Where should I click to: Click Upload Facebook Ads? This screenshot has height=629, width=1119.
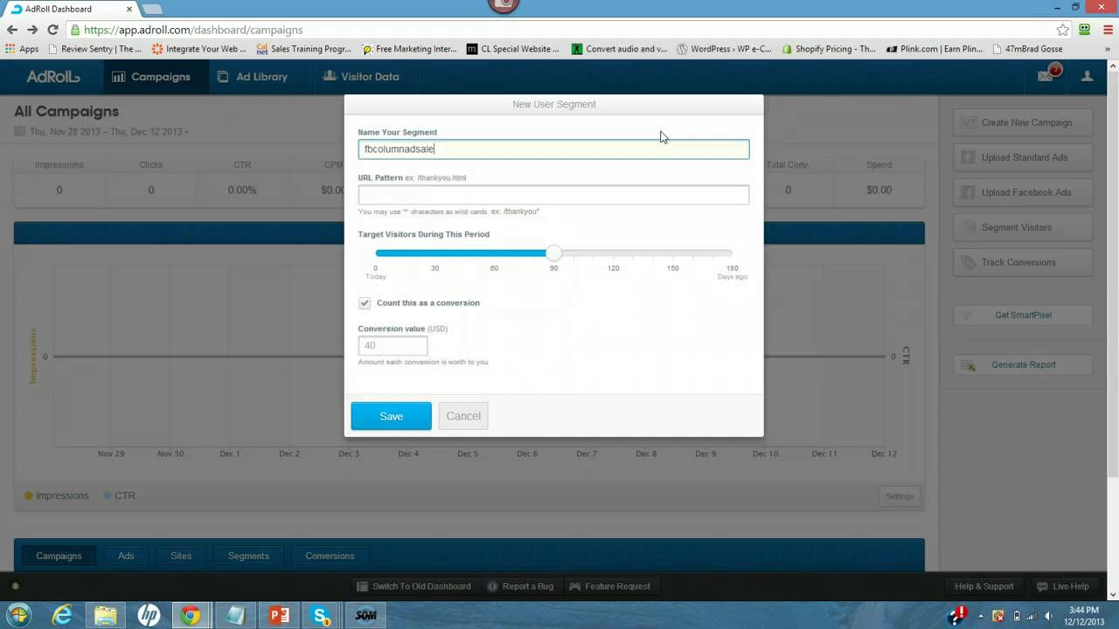(x=1024, y=192)
